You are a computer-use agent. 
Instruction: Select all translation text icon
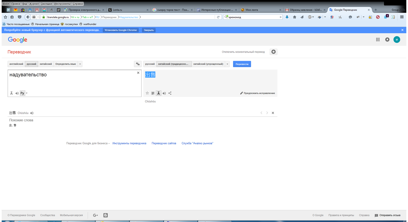coord(153,93)
